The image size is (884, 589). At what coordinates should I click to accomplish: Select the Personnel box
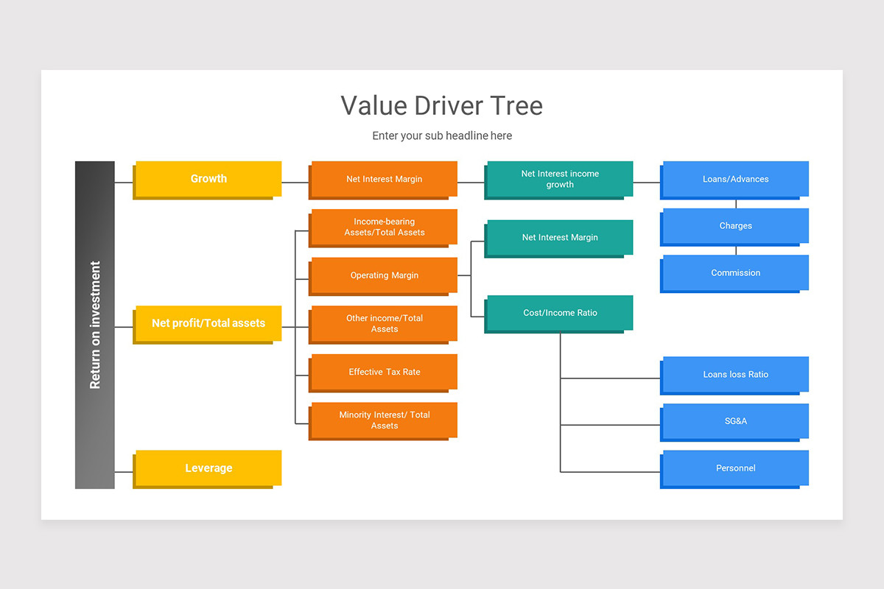734,468
